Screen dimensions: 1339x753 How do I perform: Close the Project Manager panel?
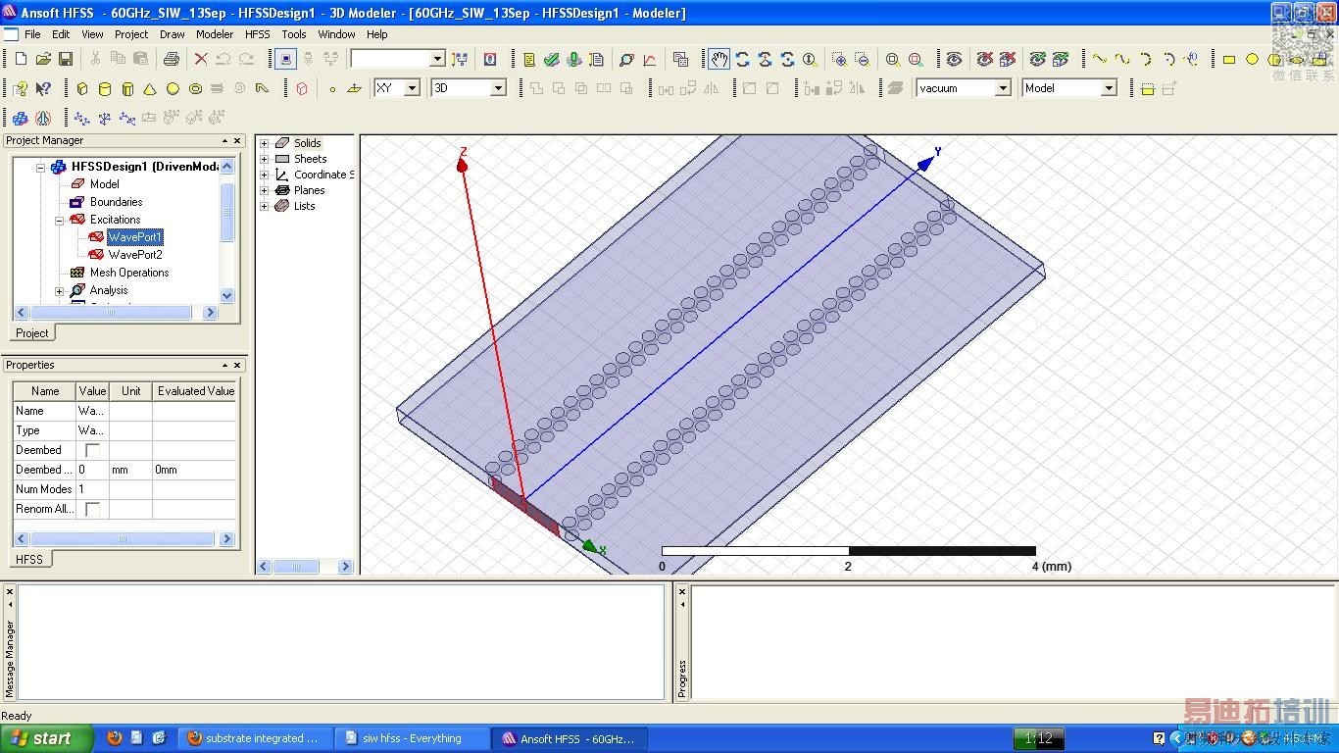tap(237, 141)
